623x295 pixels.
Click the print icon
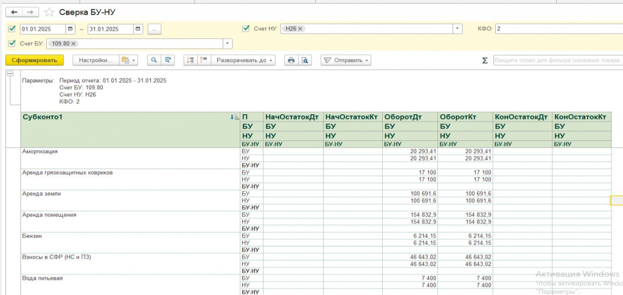(291, 60)
